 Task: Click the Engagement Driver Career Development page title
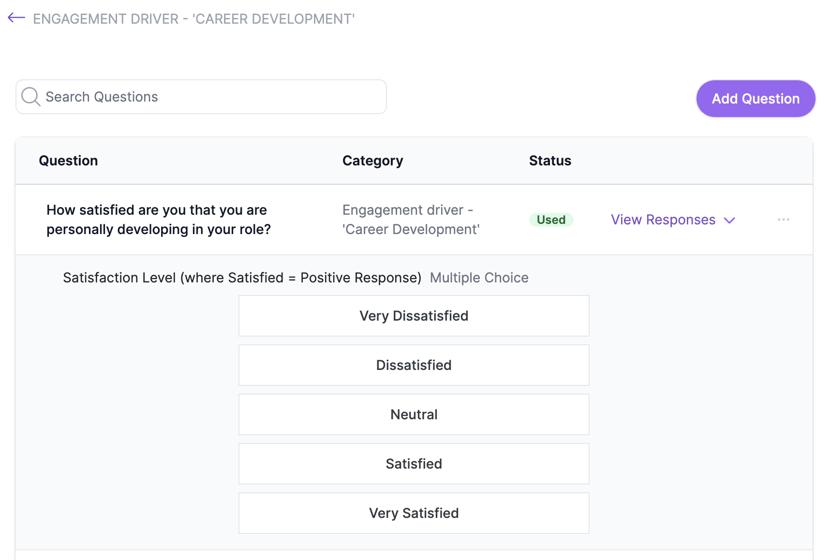[x=194, y=19]
